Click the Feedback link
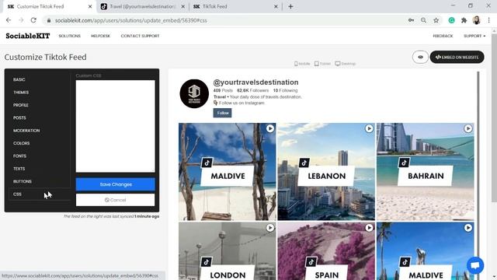This screenshot has width=497, height=280. coord(443,36)
